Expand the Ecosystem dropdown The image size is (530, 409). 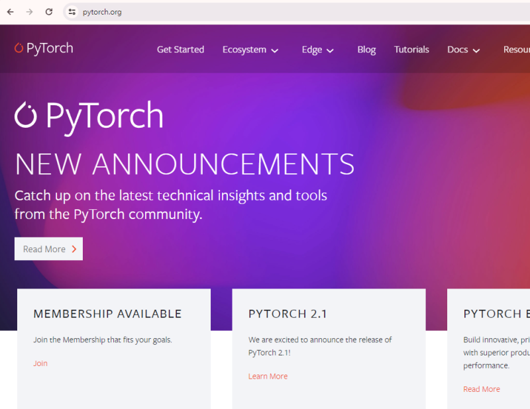click(250, 49)
